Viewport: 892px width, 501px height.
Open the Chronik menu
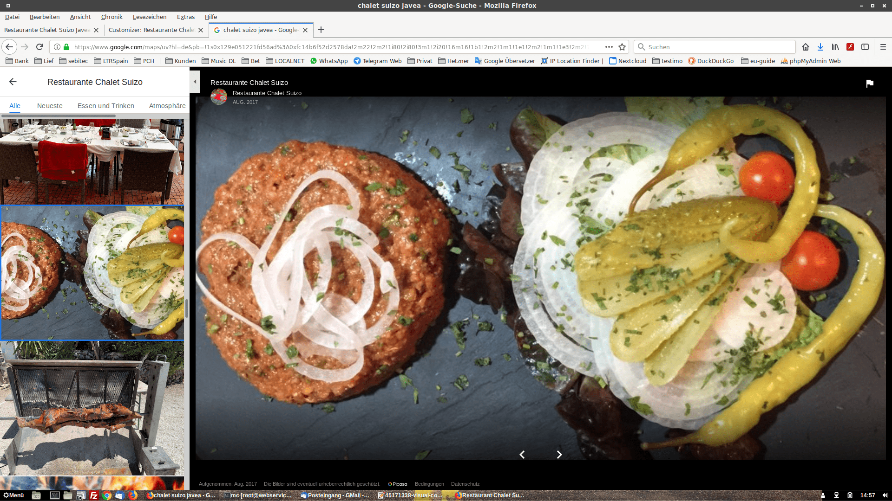tap(112, 17)
